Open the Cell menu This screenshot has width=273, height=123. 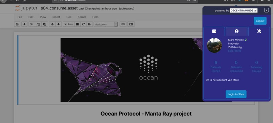click(x=69, y=17)
